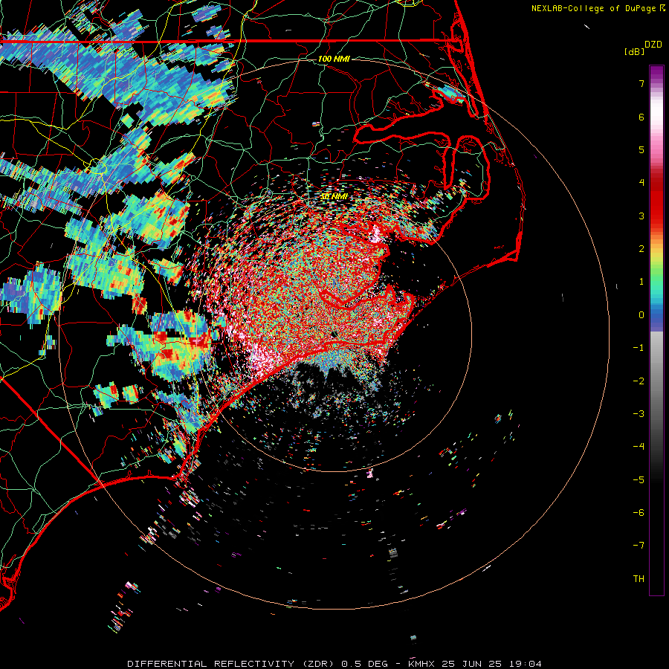The height and width of the screenshot is (669, 669).
Task: Click the positive 1 scale label
Action: point(641,282)
